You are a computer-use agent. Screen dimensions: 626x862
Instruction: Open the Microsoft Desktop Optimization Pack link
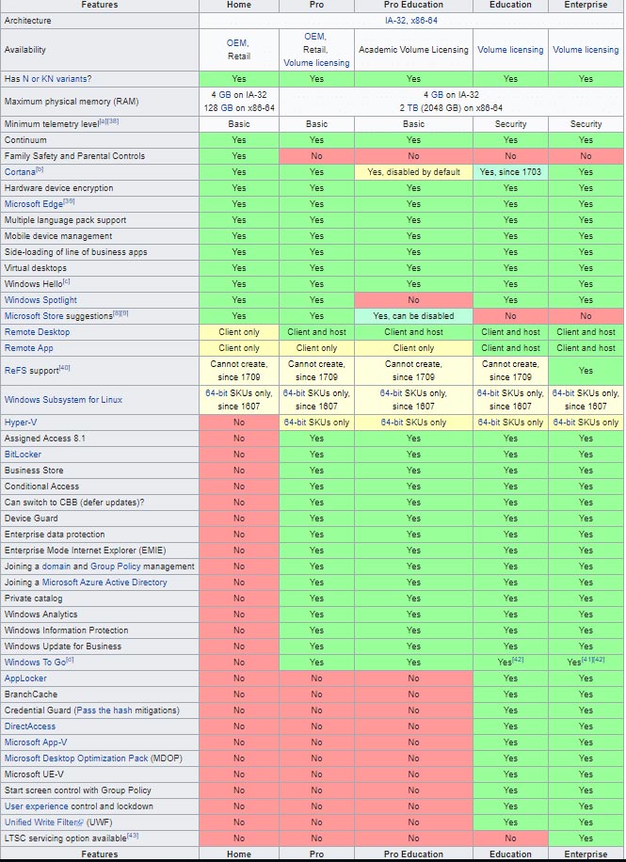pyautogui.click(x=76, y=758)
